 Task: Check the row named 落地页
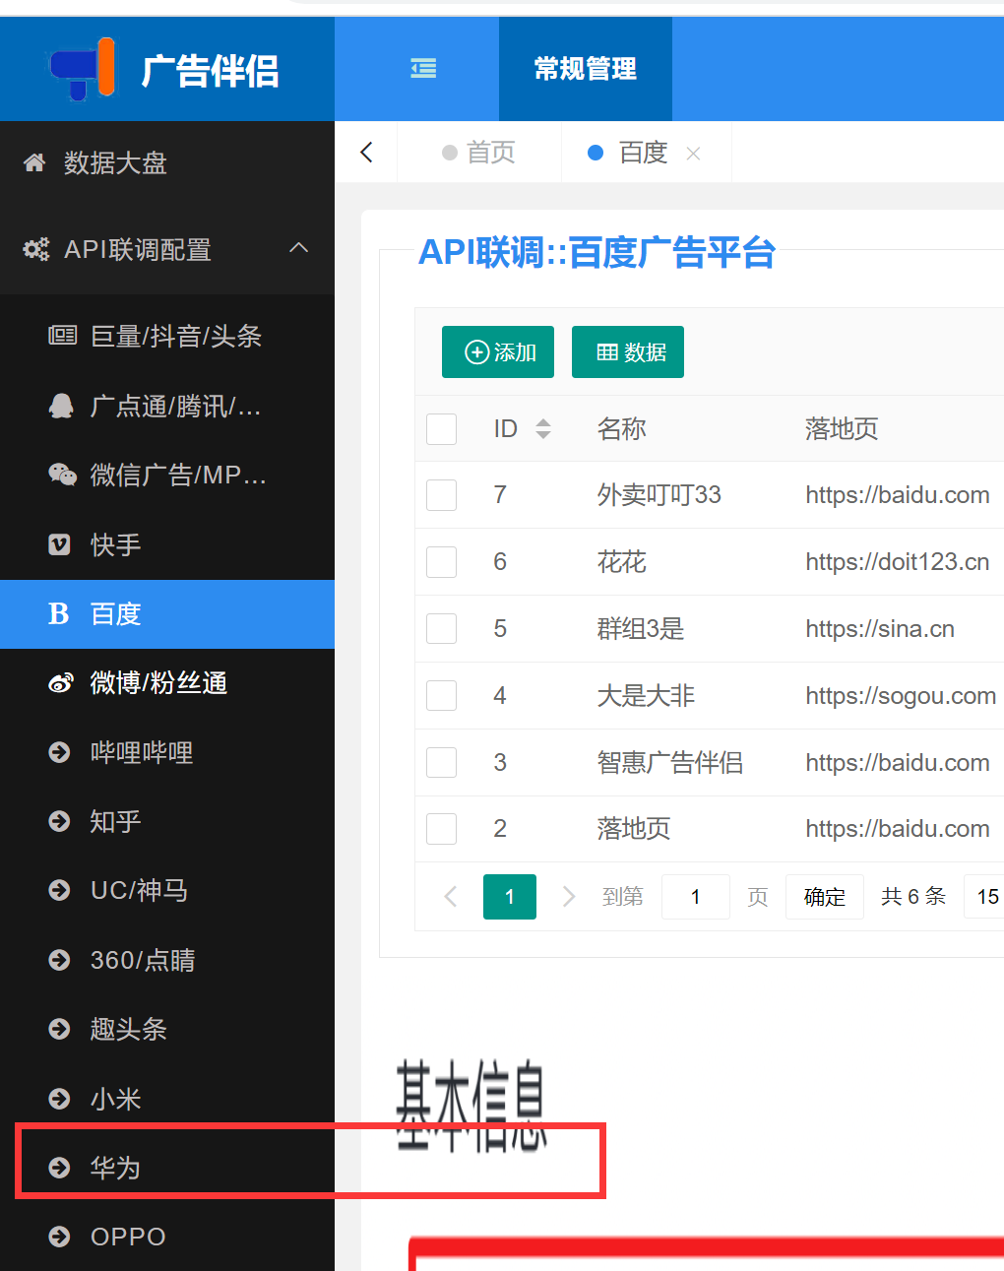[442, 829]
